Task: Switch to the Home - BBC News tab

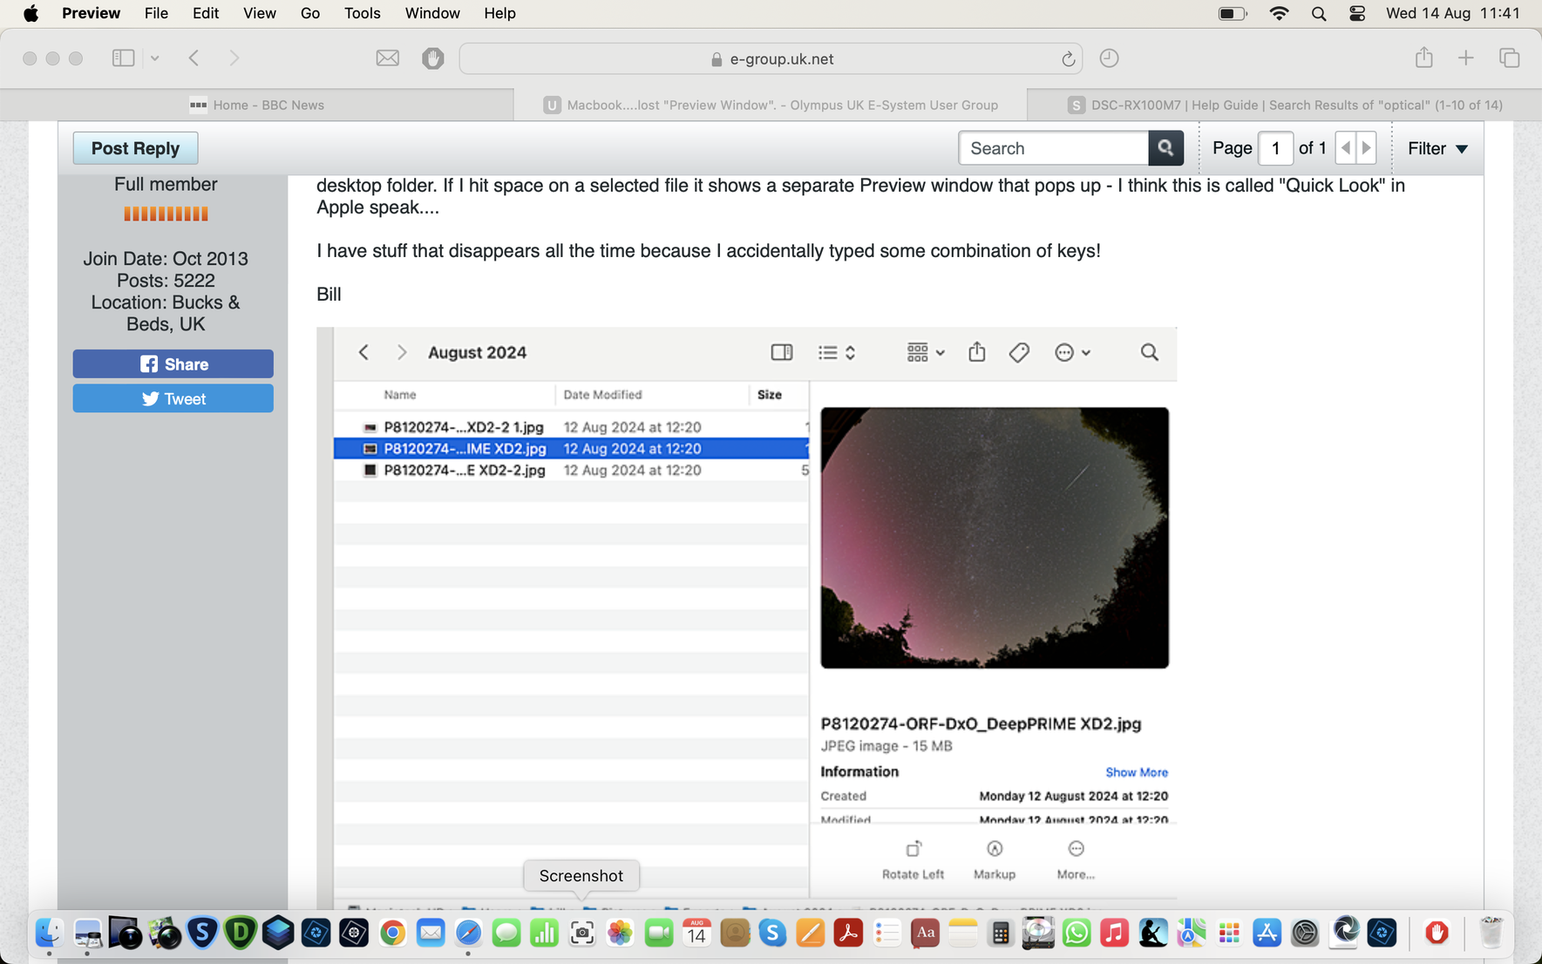Action: [257, 105]
